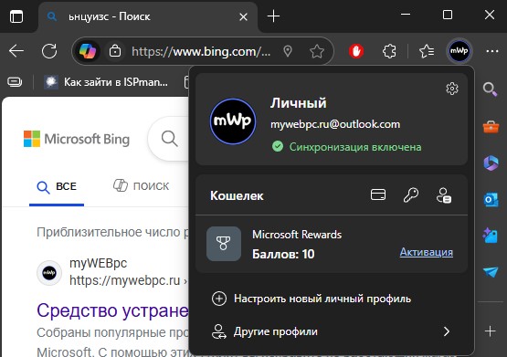Image resolution: width=507 pixels, height=357 pixels.
Task: Expand "Другие профили" chevron arrow
Action: click(x=447, y=331)
